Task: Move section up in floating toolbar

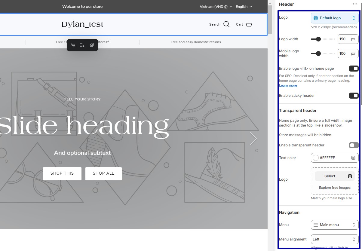Action: pyautogui.click(x=73, y=45)
